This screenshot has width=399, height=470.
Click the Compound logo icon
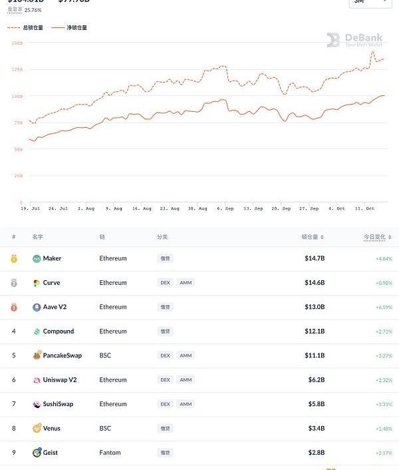[37, 332]
